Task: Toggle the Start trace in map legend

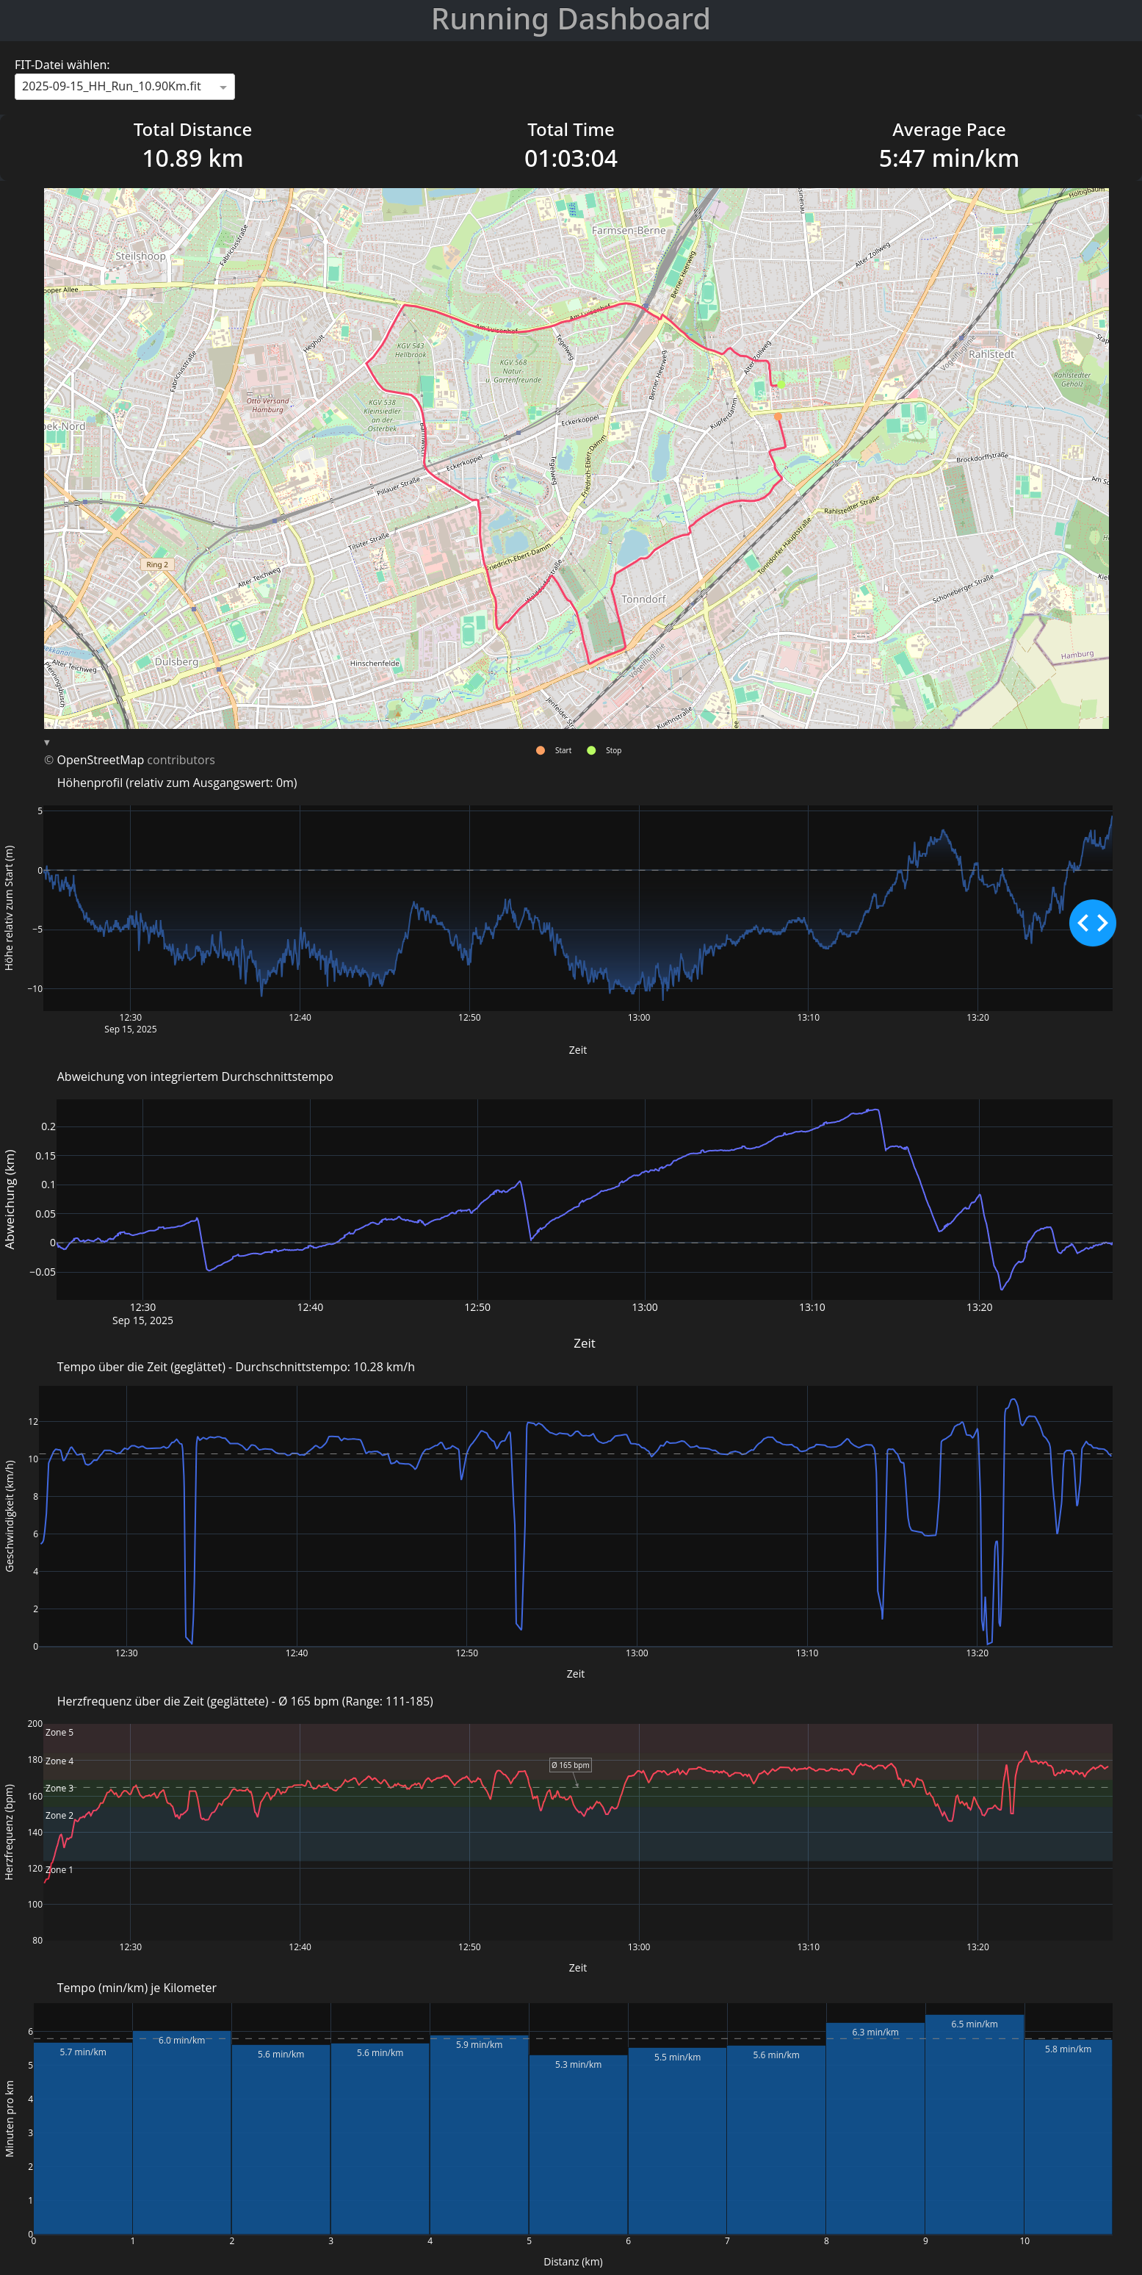Action: tap(563, 751)
